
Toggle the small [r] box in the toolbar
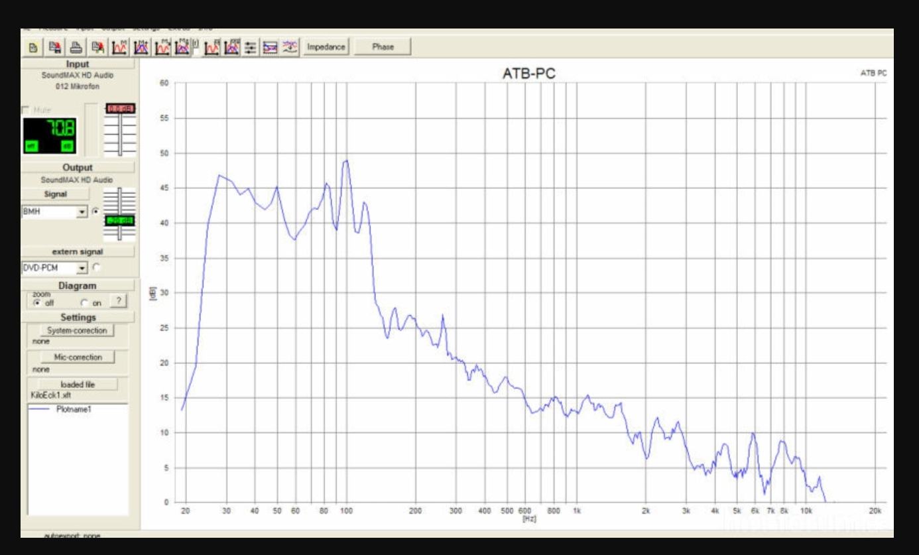pos(196,52)
